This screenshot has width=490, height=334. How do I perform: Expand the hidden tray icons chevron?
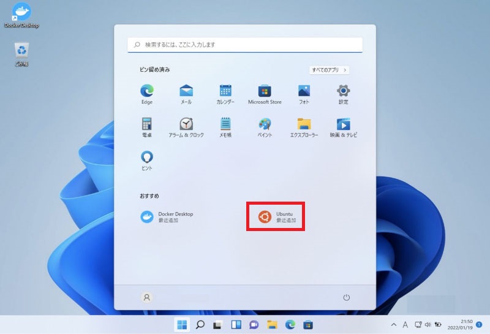[394, 325]
